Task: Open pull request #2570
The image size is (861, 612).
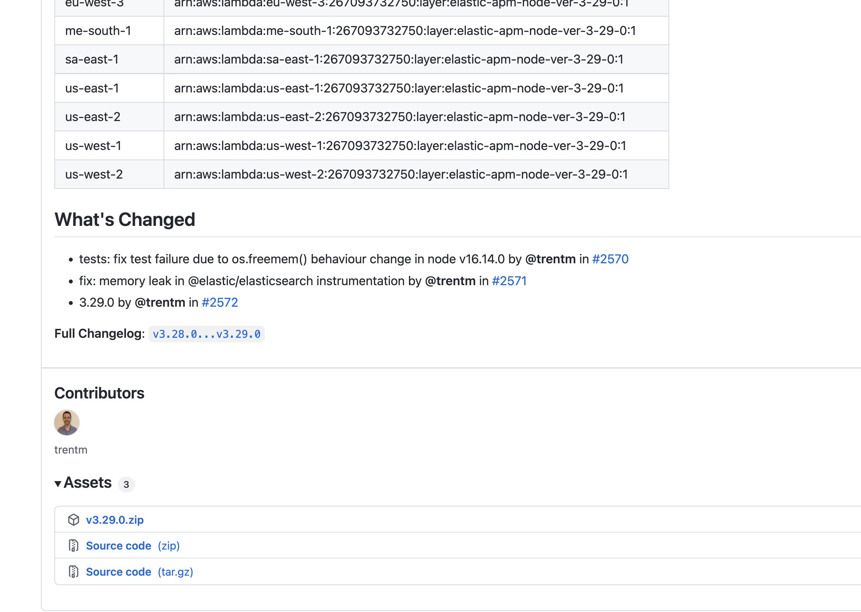Action: pos(610,259)
